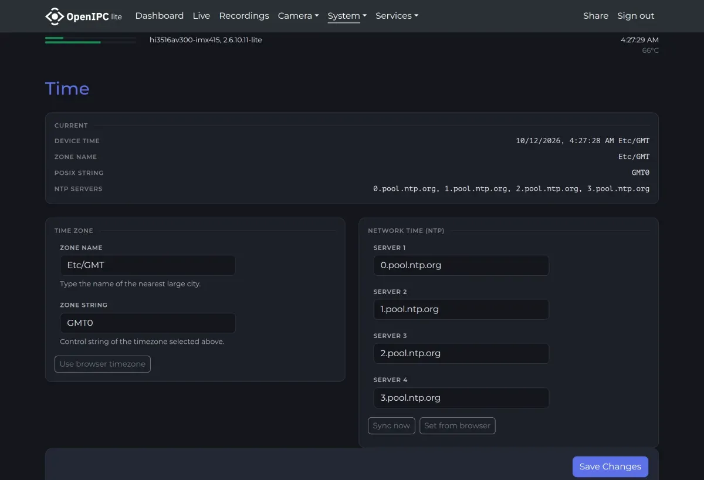The image size is (704, 480).
Task: Click the current NTP servers list text
Action: (x=511, y=189)
